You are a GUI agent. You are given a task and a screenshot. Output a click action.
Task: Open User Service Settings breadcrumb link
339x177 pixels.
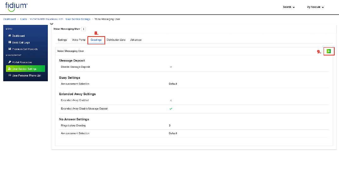coord(78,19)
